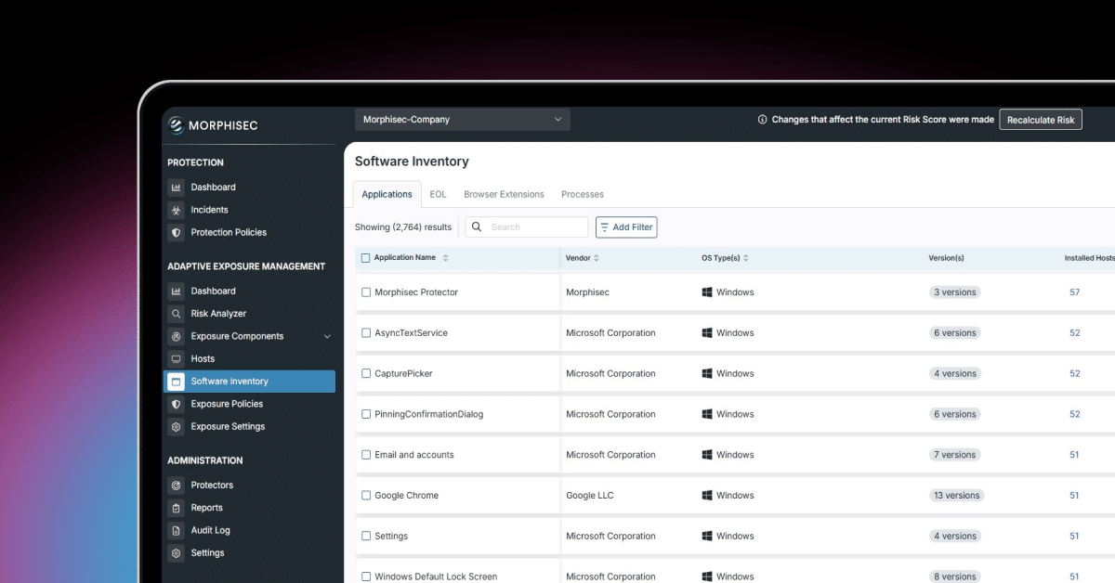Click the Reports clipboard icon
Viewport: 1115px width, 583px height.
pyautogui.click(x=176, y=508)
